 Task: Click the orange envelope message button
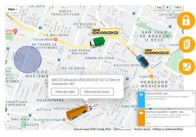pos(187,67)
